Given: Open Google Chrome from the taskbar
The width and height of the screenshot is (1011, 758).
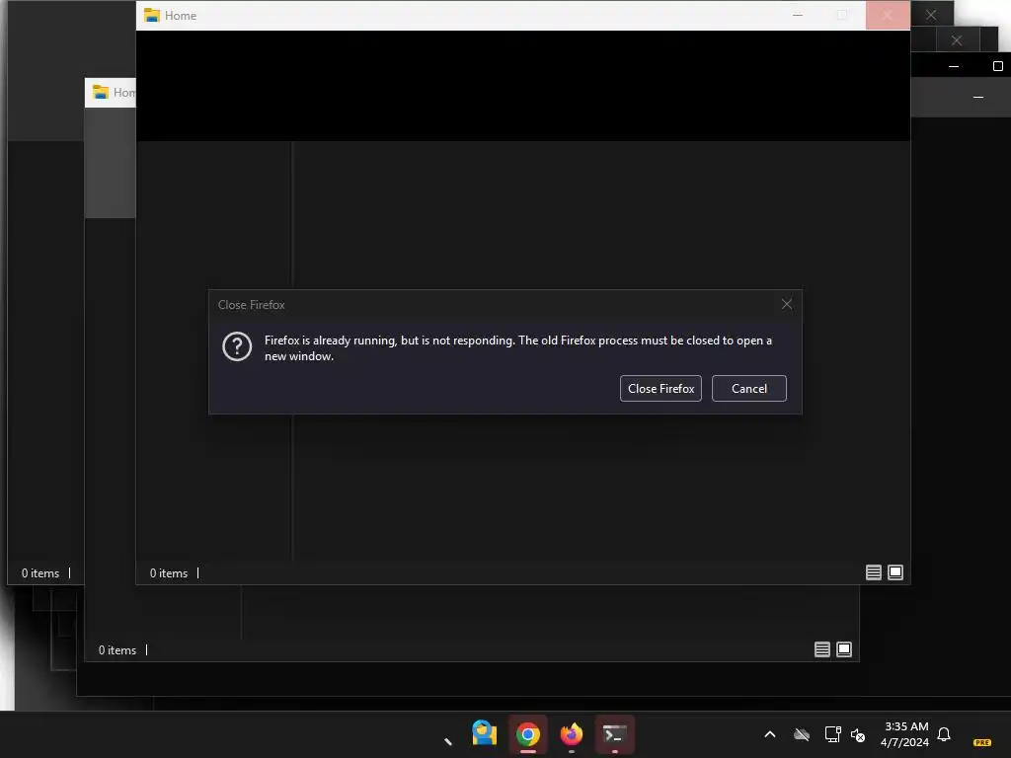Looking at the screenshot, I should (x=527, y=734).
